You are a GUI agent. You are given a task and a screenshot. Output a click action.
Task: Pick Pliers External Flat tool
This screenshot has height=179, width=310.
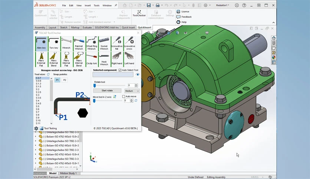[41, 59]
